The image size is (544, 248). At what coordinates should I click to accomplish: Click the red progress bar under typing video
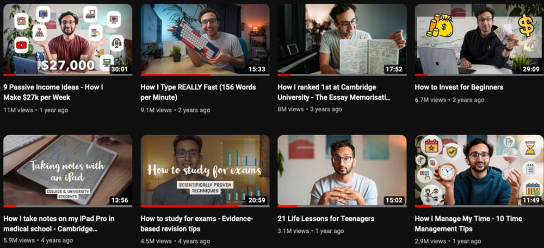tap(175, 75)
